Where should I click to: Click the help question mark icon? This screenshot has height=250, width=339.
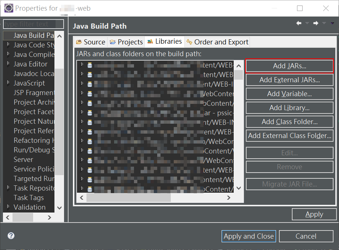pos(11,236)
